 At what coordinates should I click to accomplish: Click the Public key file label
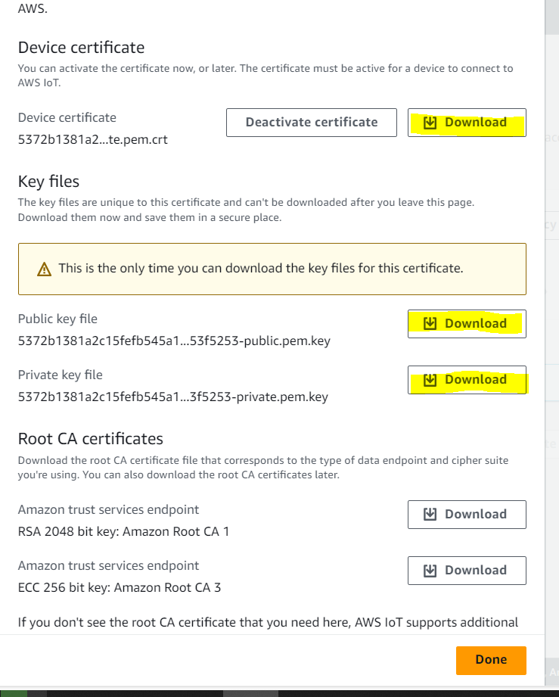[57, 319]
